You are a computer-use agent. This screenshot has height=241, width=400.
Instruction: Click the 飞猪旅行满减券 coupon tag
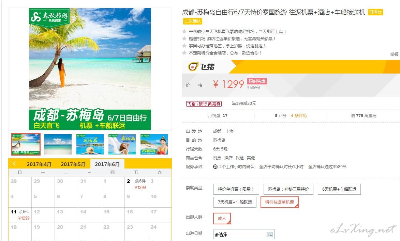click(204, 104)
